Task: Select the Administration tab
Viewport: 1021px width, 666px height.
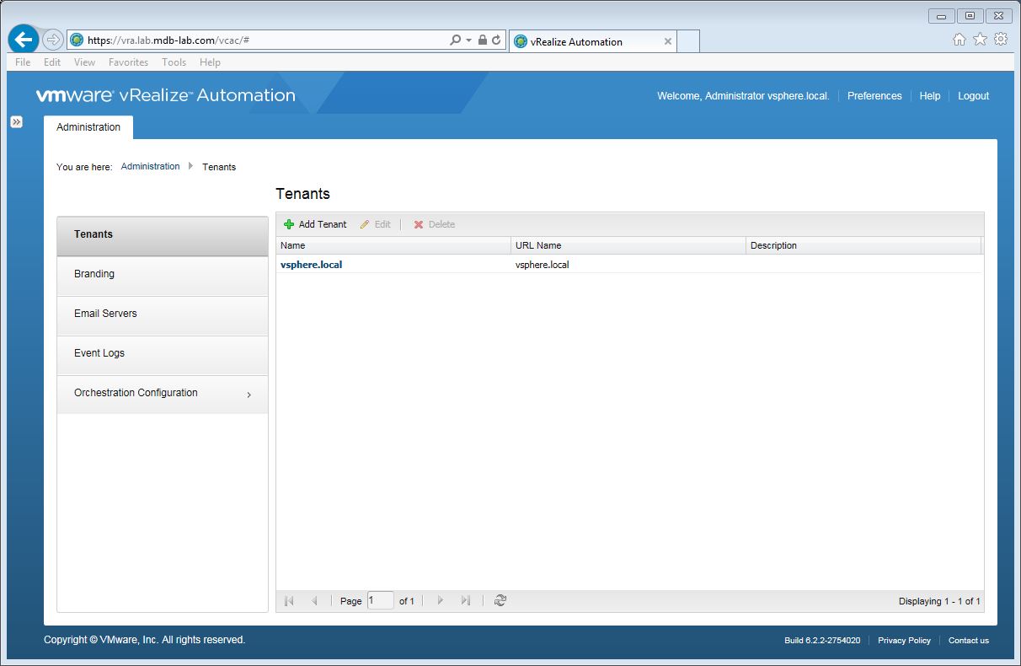Action: (88, 127)
